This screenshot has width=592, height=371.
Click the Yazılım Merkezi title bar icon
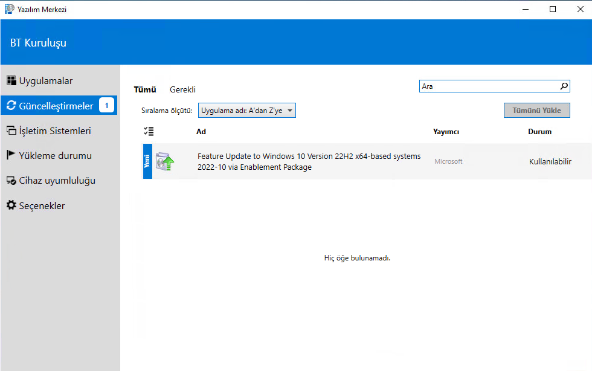[x=10, y=9]
